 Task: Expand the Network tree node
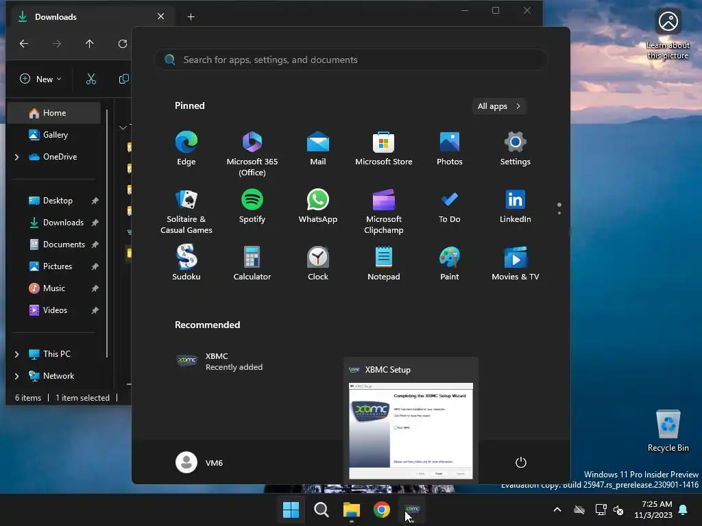[16, 376]
